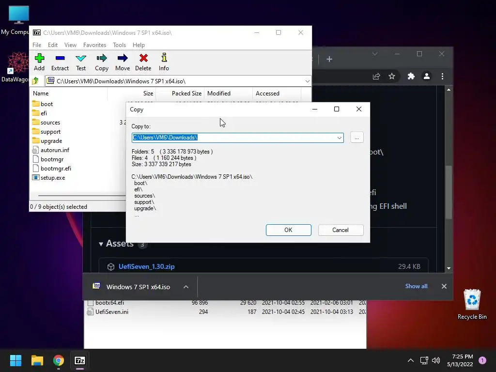Viewport: 496px width, 372px height.
Task: Expand the 7-Zip address bar dropdown
Action: click(307, 81)
